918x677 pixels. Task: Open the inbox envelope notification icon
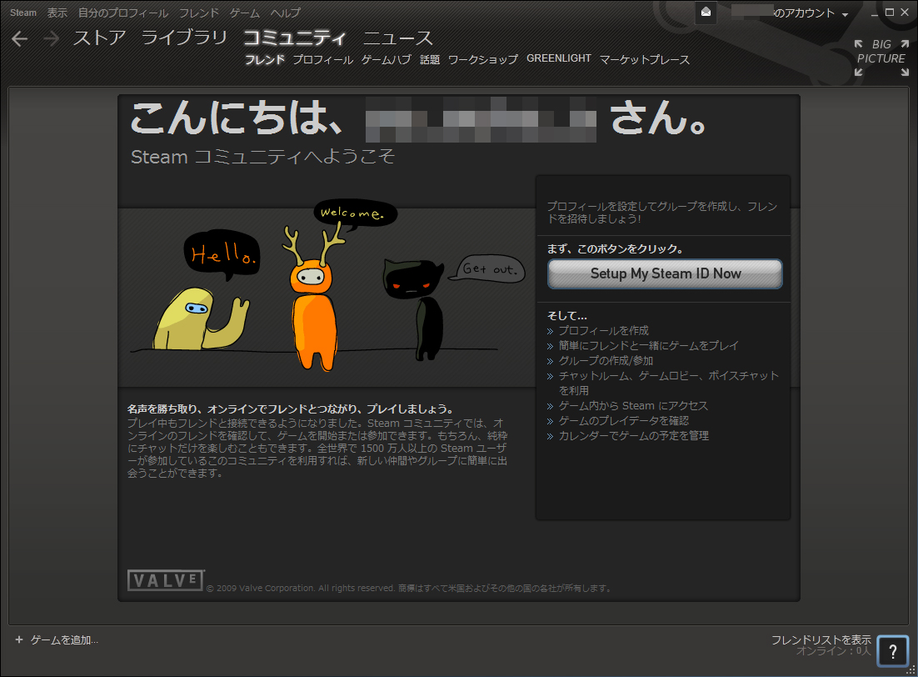706,13
